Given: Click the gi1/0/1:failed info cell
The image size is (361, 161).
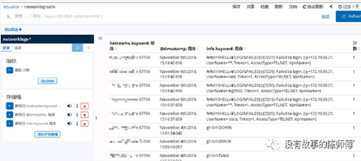Looking at the screenshot, I should (x=218, y=155).
